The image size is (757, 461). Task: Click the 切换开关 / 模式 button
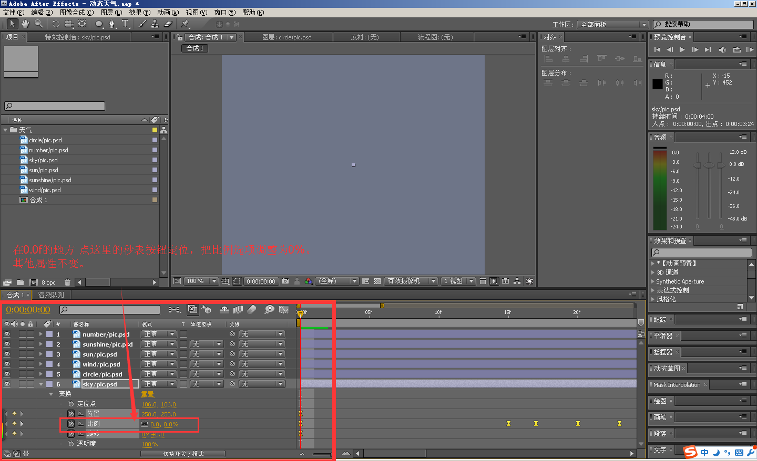point(183,454)
